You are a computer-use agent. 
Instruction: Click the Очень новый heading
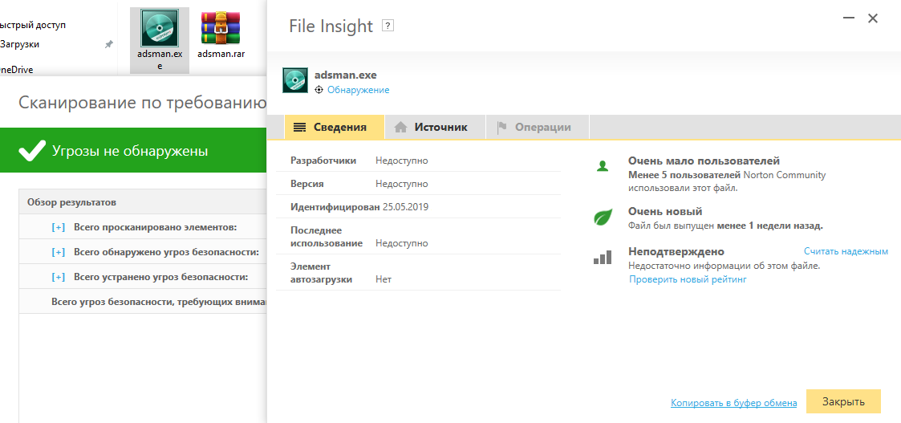tap(665, 212)
